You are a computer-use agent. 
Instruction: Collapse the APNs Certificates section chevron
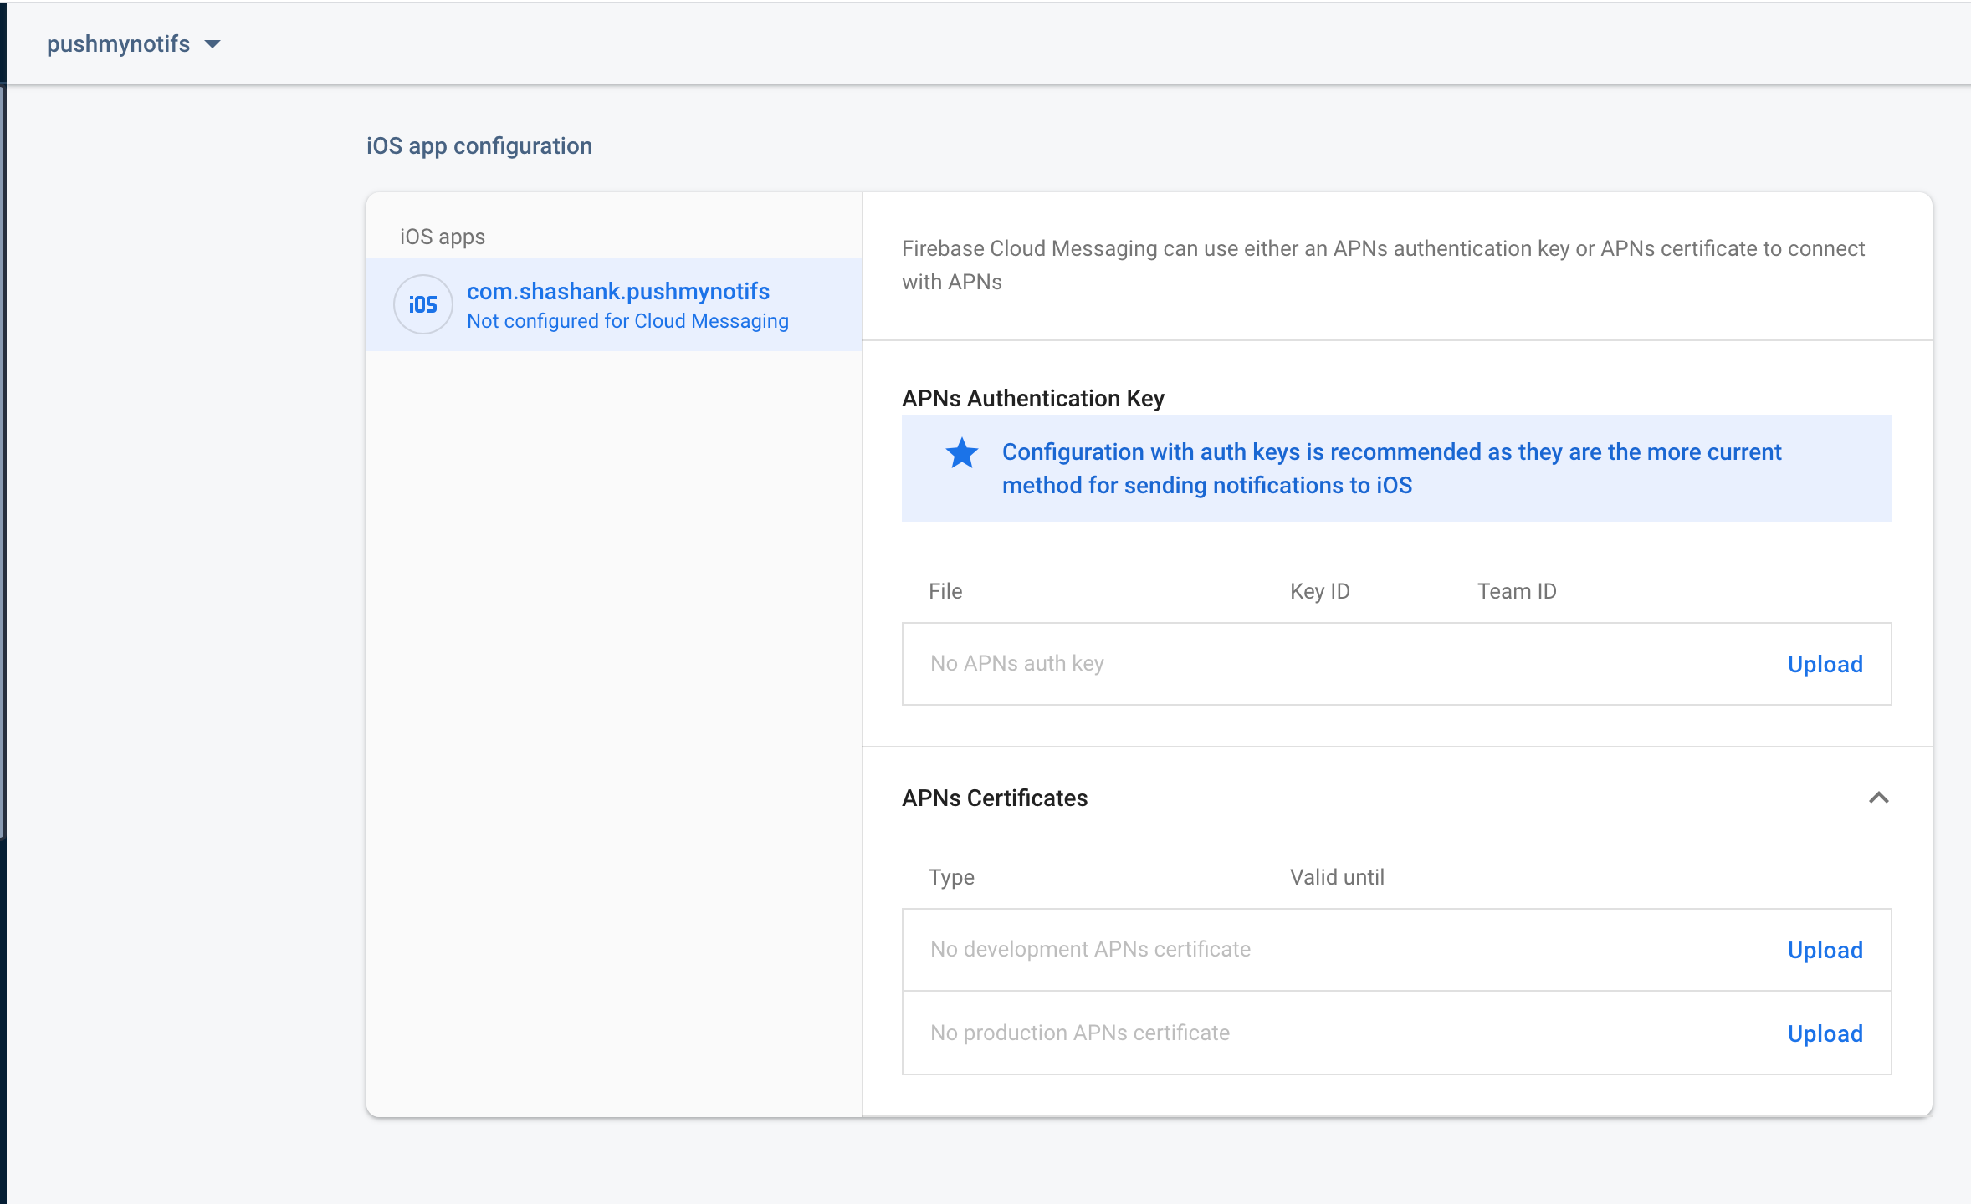[1878, 798]
